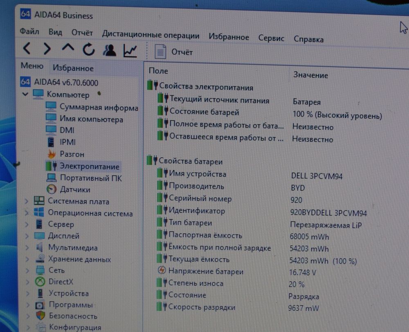Image resolution: width=409 pixels, height=332 pixels.
Task: Click the Датчики gauge icon
Action: click(x=52, y=189)
